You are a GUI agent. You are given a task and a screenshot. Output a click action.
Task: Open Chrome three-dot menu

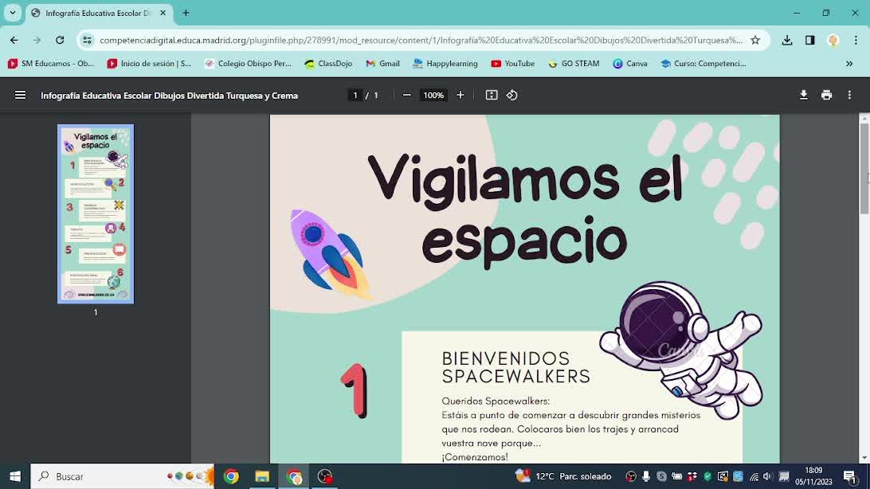click(x=856, y=40)
